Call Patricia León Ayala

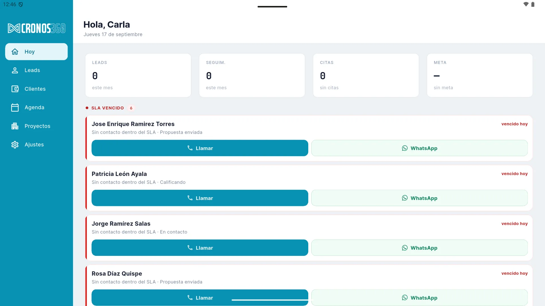pyautogui.click(x=200, y=198)
